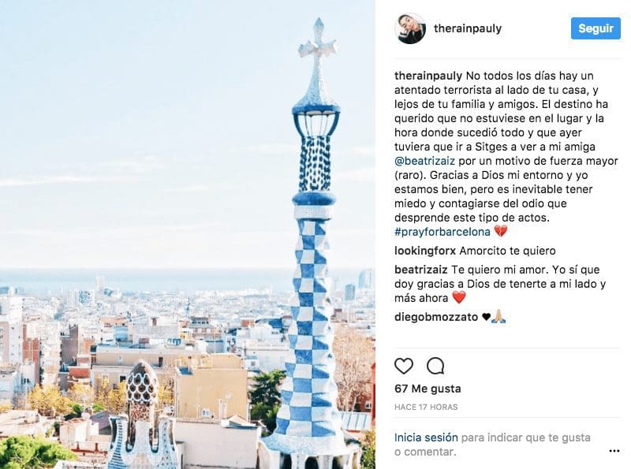The width and height of the screenshot is (631, 469).
Task: Follow the account with the Seguir button
Action: coord(596,28)
